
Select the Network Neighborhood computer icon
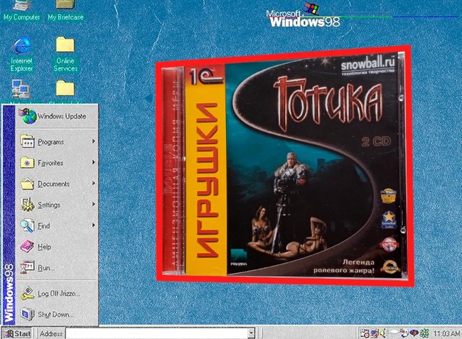[21, 89]
